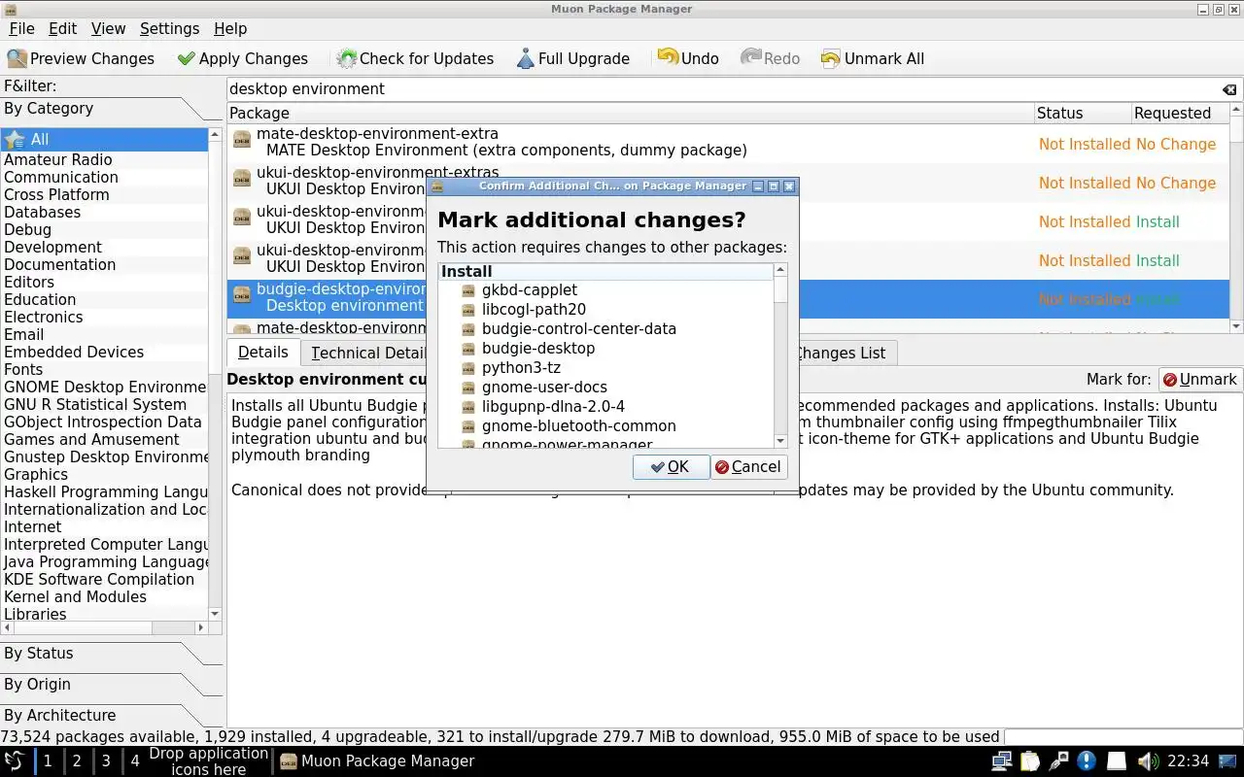Viewport: 1244px width, 777px height.
Task: Open the View menu
Action: click(x=108, y=28)
